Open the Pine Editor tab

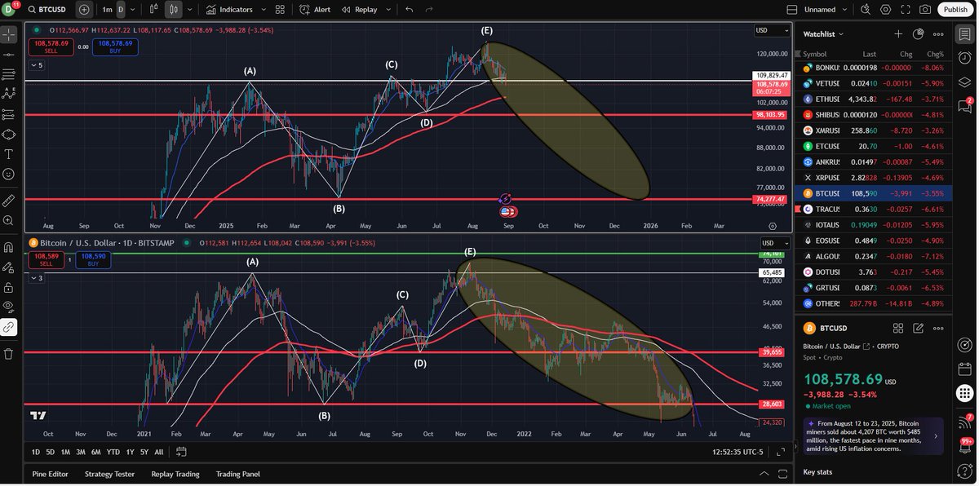pyautogui.click(x=51, y=474)
